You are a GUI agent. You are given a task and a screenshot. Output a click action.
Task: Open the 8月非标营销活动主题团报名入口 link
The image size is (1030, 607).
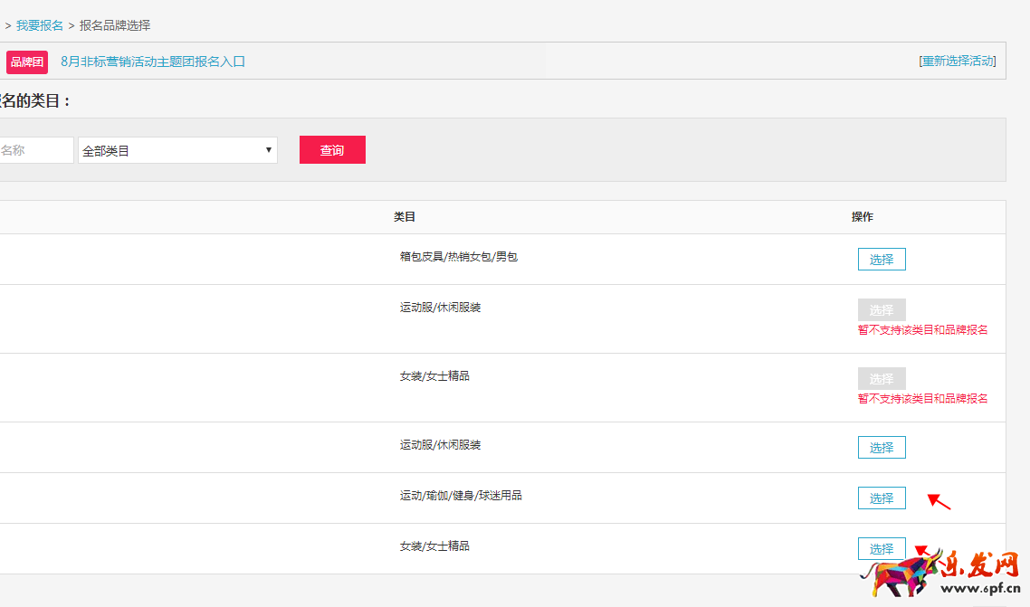point(153,62)
